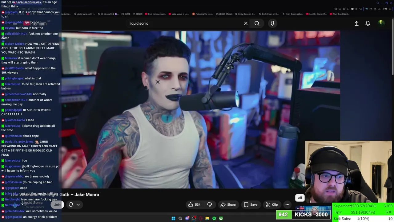The width and height of the screenshot is (394, 222).
Task: Open 'Leaflit's Discord R...' bookmark
Action: pos(316,14)
